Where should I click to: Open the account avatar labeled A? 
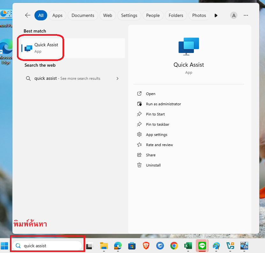tap(234, 15)
